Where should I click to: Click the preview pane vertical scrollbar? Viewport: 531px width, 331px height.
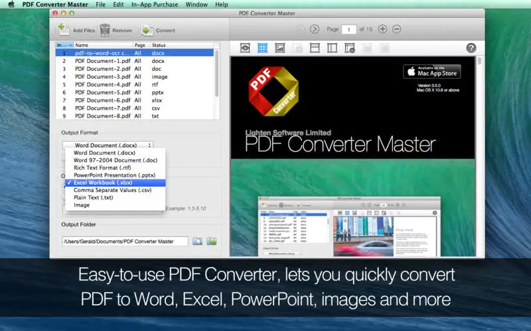tap(479, 61)
